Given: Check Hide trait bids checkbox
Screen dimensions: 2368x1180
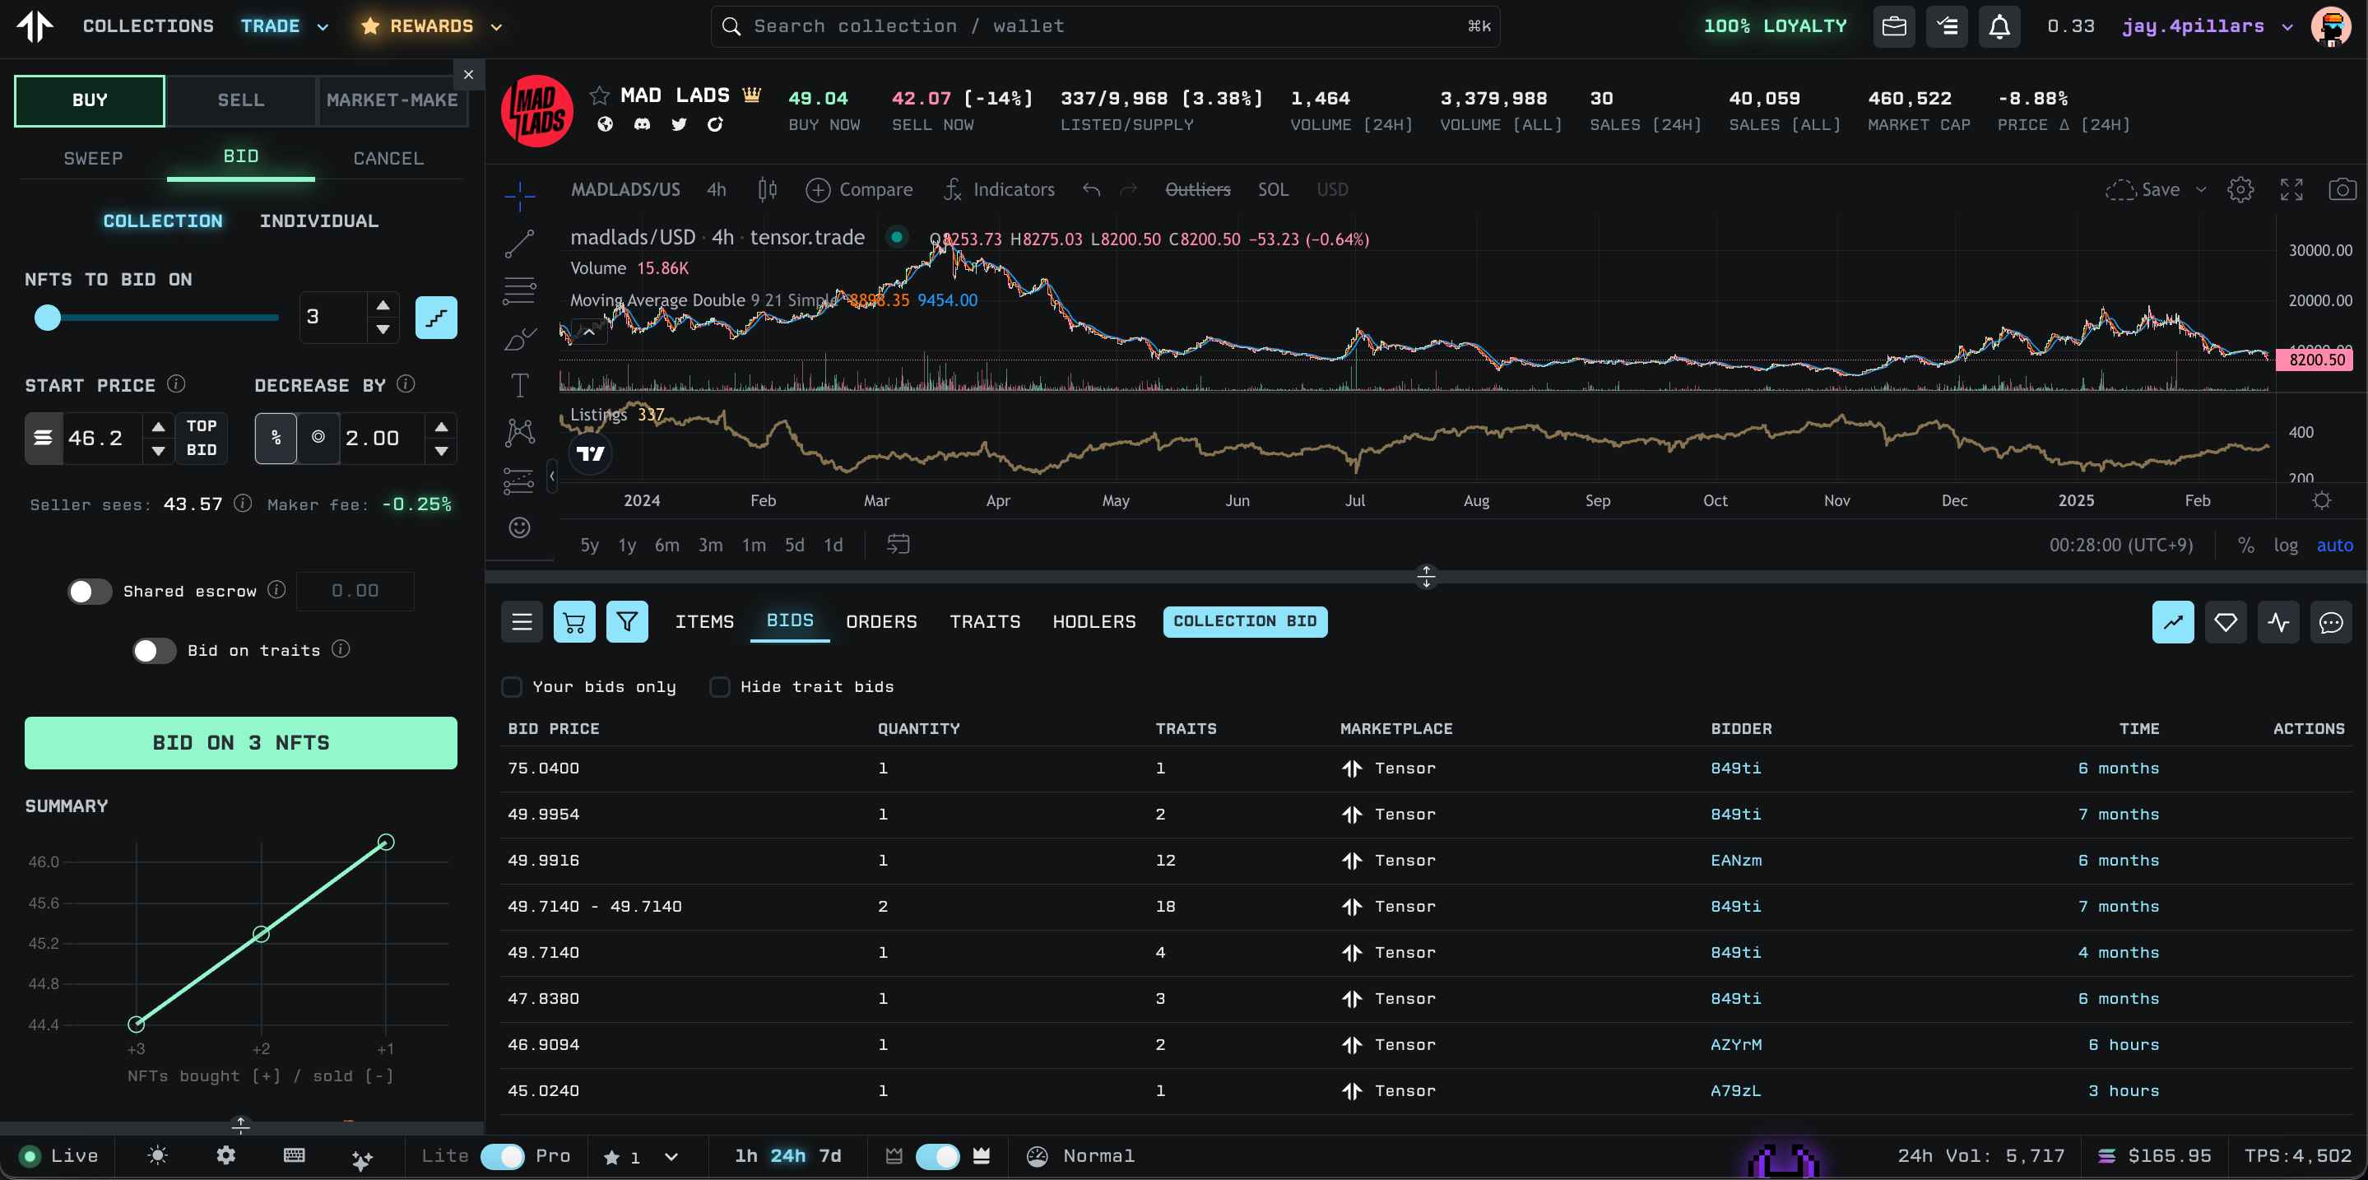Looking at the screenshot, I should coord(720,686).
